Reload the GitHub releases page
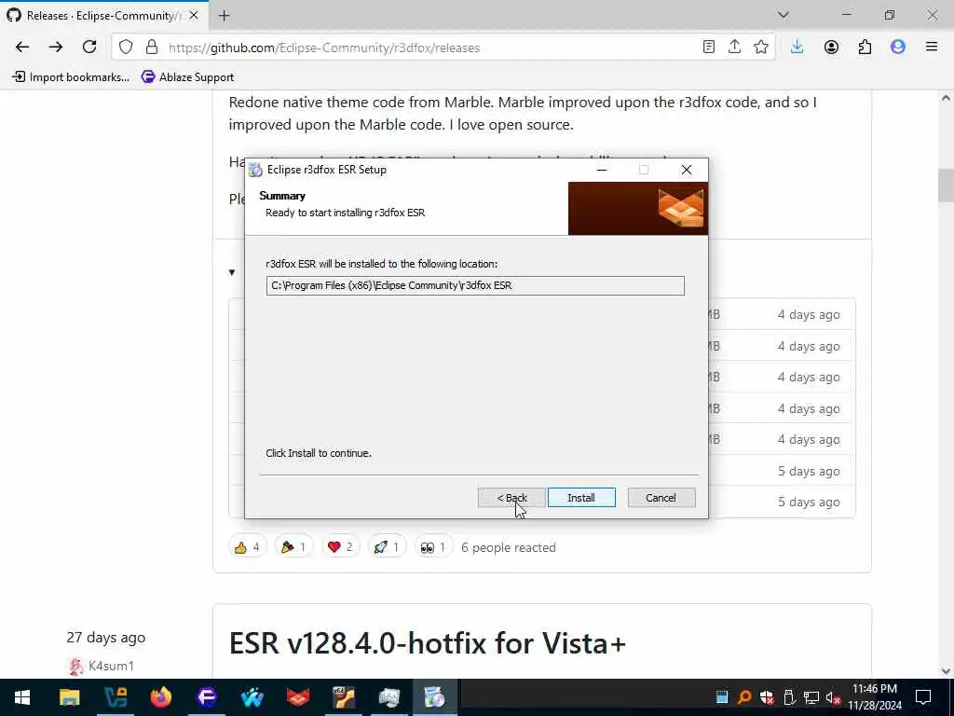Image resolution: width=954 pixels, height=716 pixels. click(89, 48)
